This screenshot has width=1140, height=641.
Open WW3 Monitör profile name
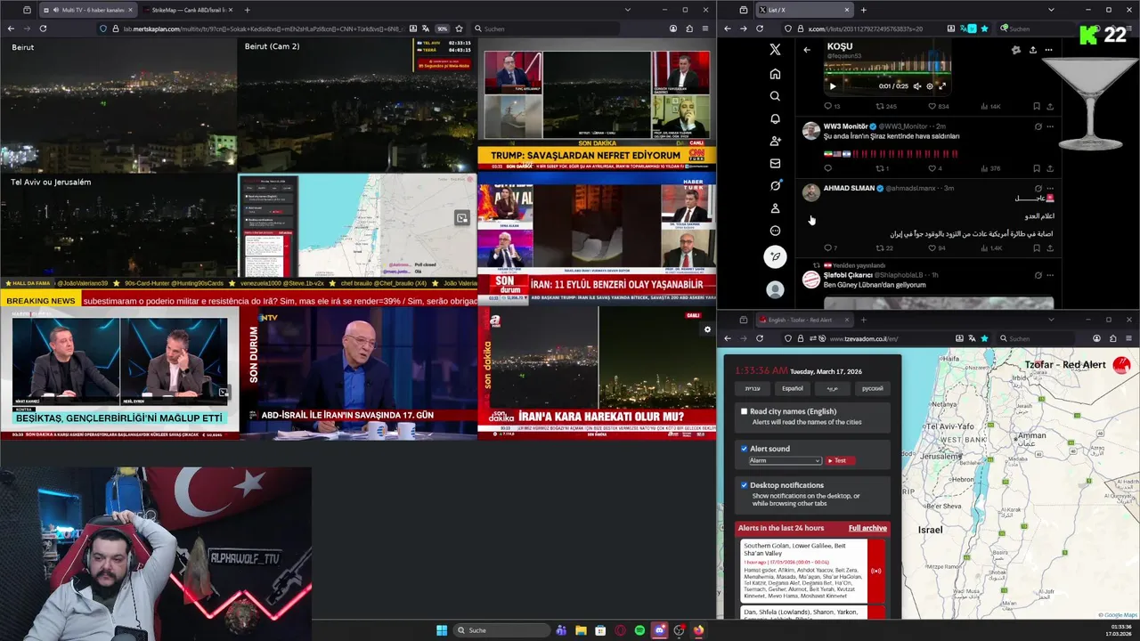845,126
